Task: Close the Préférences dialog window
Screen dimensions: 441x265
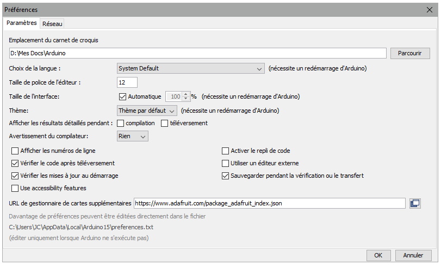Action: pyautogui.click(x=429, y=9)
